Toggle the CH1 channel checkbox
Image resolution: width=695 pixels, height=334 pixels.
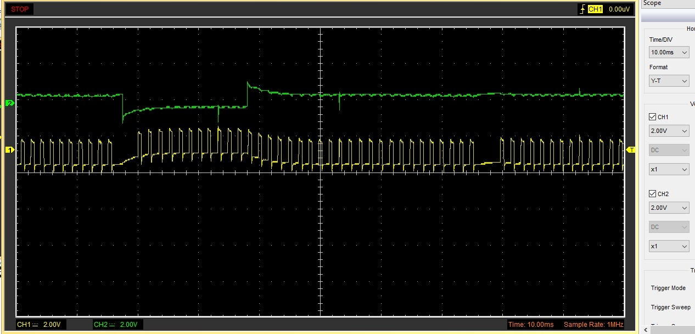(x=652, y=117)
